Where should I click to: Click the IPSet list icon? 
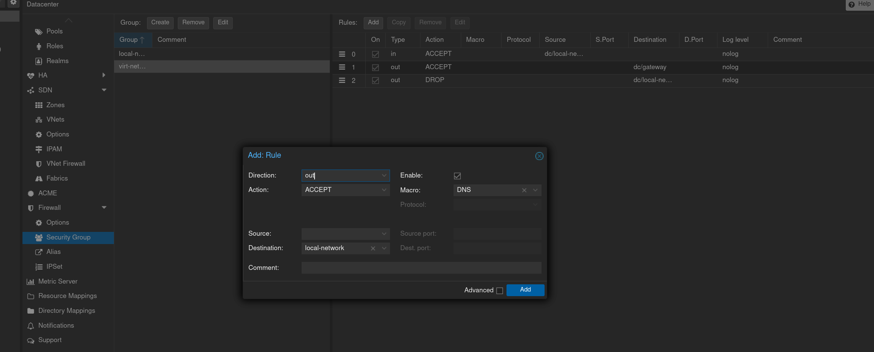(38, 267)
